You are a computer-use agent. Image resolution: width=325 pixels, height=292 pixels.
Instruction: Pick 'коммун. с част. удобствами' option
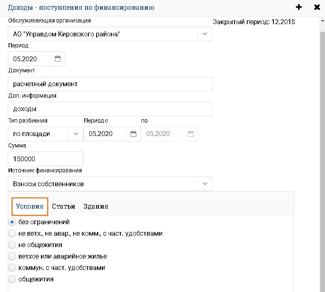(12, 268)
